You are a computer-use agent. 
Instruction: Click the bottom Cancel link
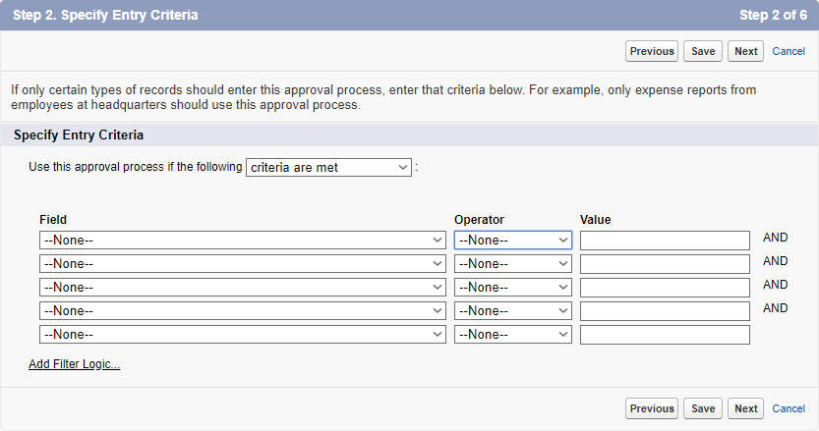pos(789,408)
